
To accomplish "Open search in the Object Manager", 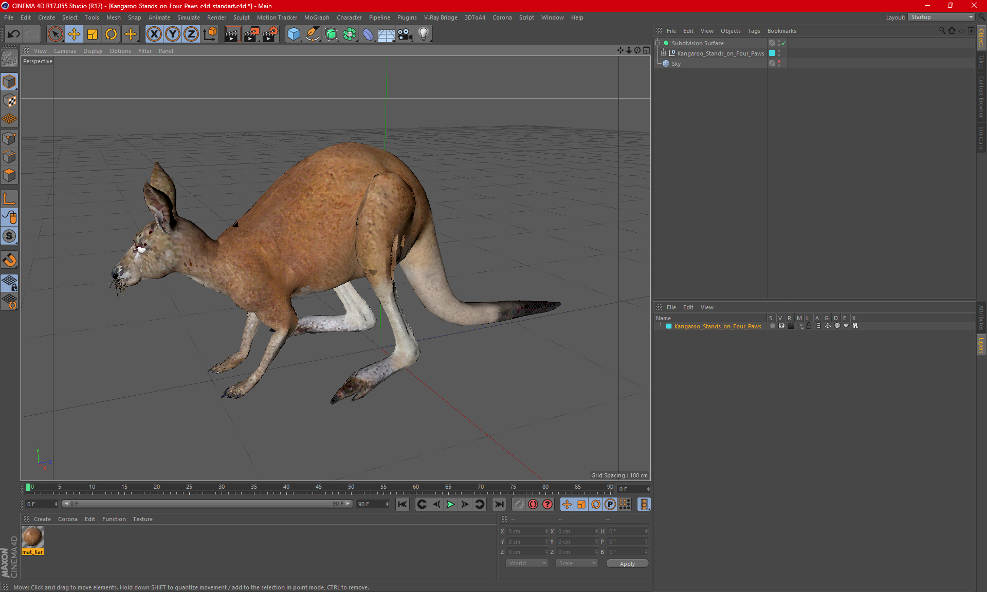I will point(942,31).
